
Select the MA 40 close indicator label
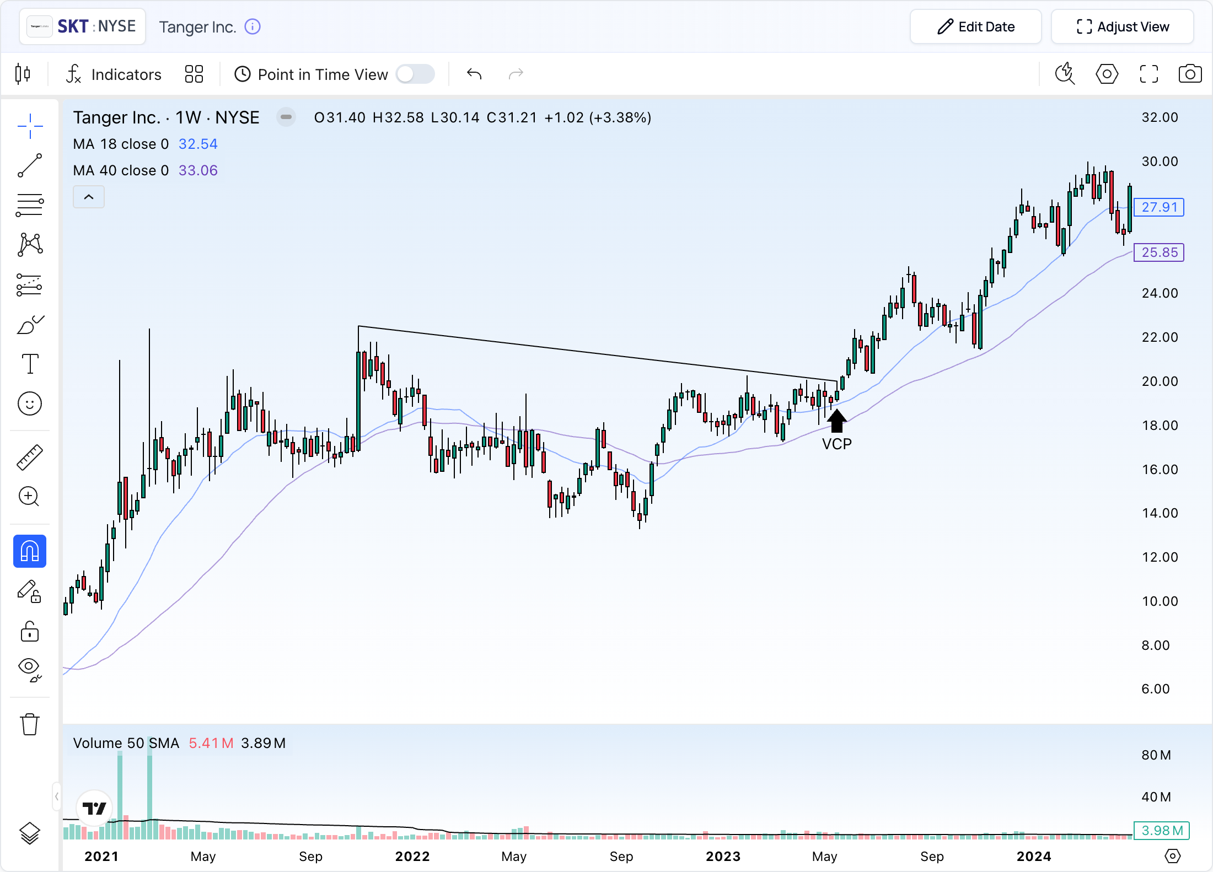(121, 170)
